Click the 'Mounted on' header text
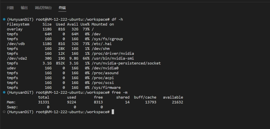Image resolution: width=270 pixels, height=129 pixels. (103, 24)
